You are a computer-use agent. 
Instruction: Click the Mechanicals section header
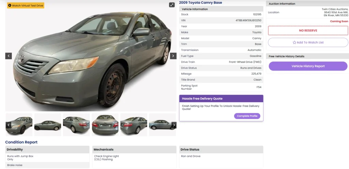coord(134,149)
